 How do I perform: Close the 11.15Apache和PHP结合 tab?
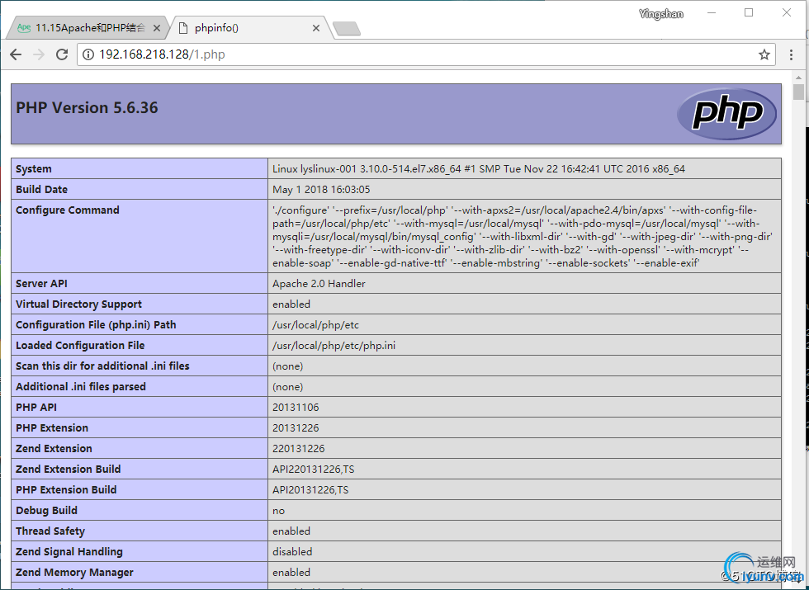[157, 28]
